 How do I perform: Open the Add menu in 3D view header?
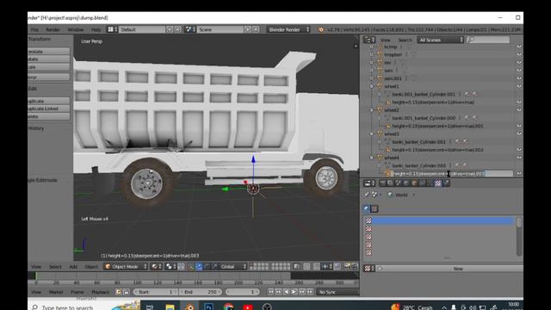pos(73,267)
